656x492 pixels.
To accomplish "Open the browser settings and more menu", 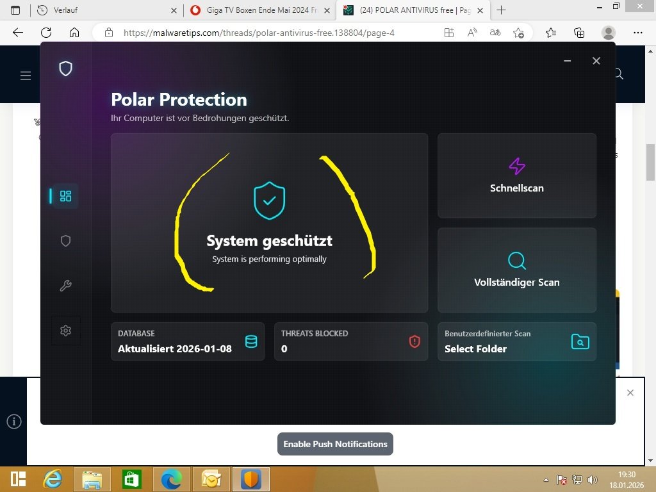I will tap(637, 33).
